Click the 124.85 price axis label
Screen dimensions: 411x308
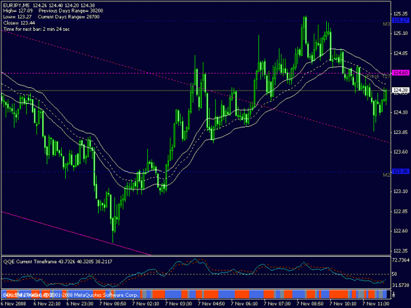click(x=400, y=53)
